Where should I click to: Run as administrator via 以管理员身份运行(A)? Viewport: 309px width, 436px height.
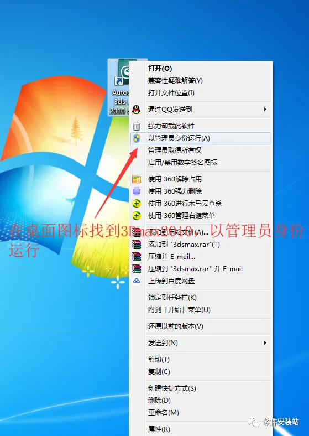201,138
